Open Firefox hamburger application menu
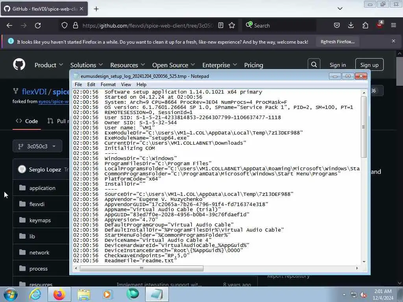Viewport: 403px width, 302px height. click(x=394, y=26)
